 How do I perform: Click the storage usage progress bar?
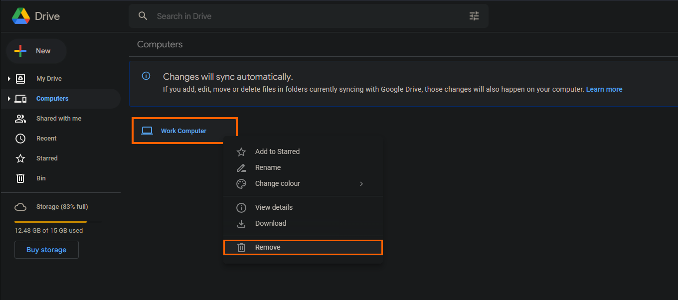click(58, 221)
